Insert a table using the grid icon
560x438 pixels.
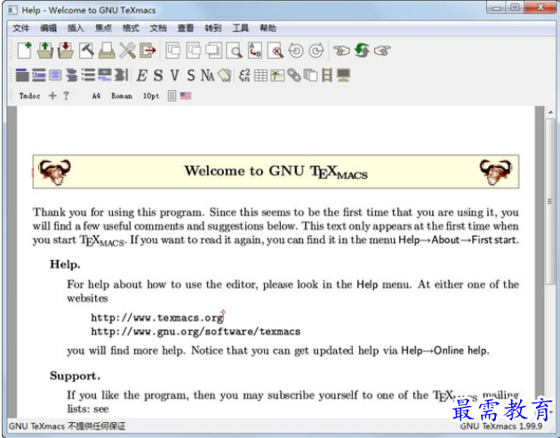pyautogui.click(x=260, y=75)
